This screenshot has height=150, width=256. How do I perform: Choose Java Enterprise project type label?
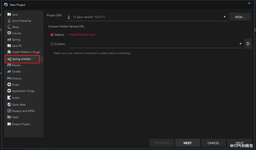(x=22, y=21)
